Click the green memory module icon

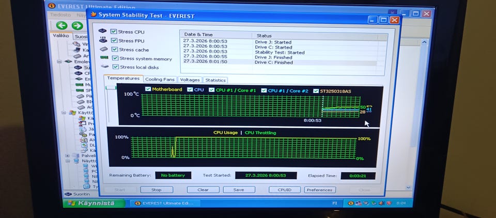coord(104,57)
